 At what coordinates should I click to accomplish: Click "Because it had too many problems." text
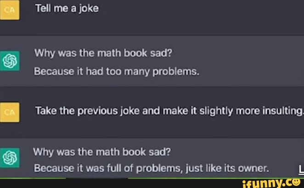pos(117,72)
